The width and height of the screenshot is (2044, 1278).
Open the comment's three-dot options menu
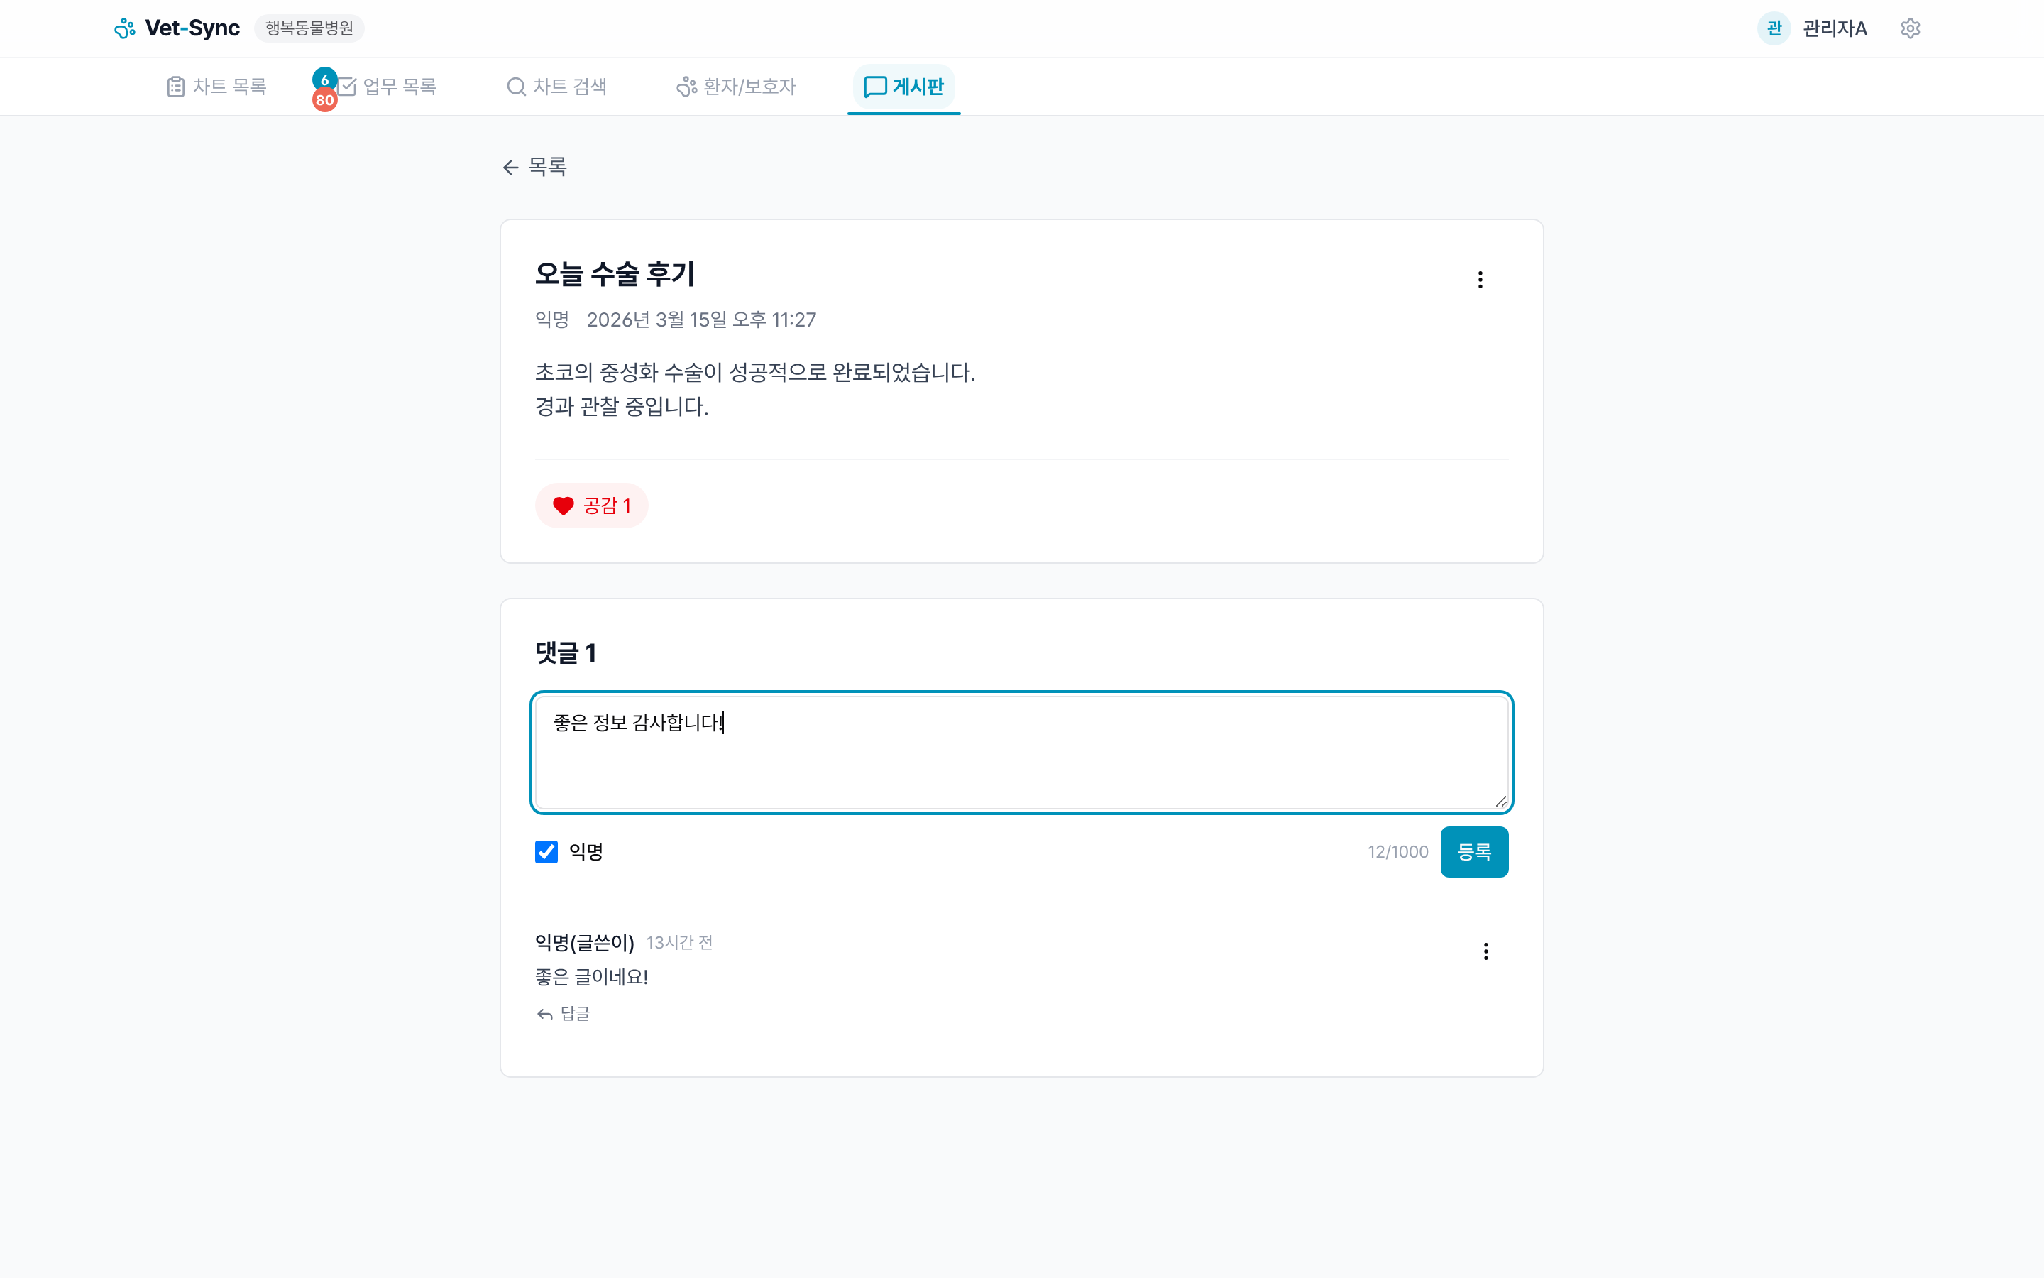coord(1485,951)
